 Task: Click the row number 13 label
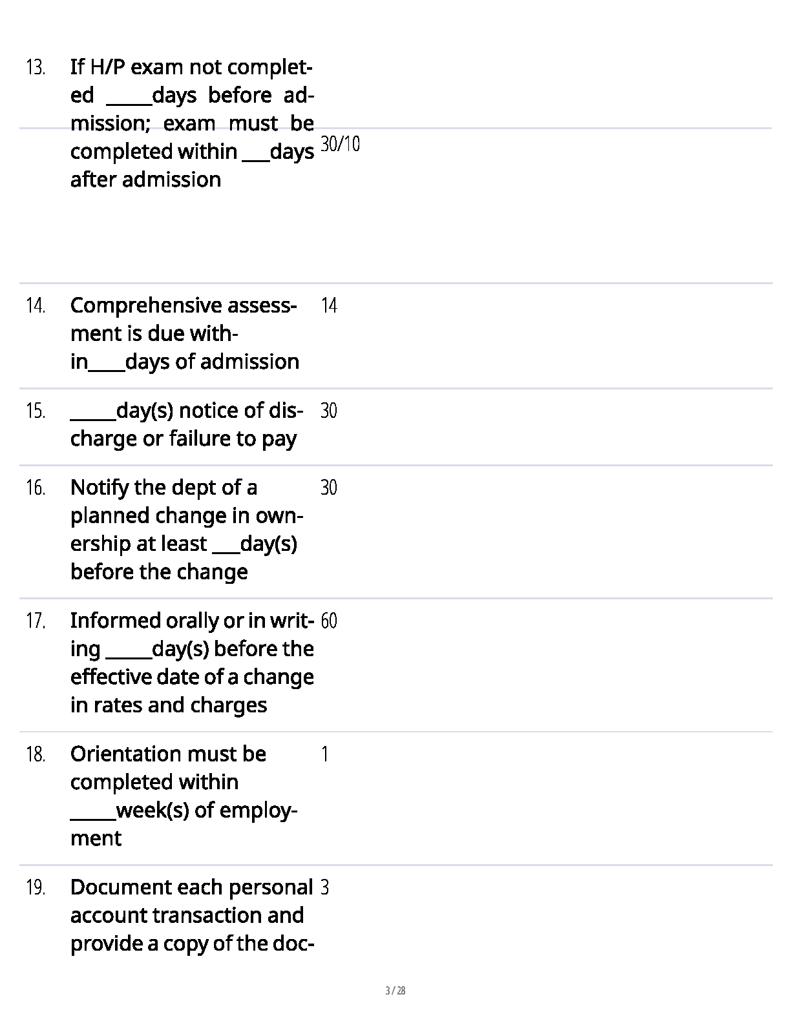point(36,67)
